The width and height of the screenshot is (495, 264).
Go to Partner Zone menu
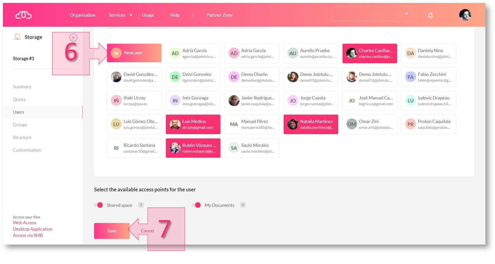219,15
